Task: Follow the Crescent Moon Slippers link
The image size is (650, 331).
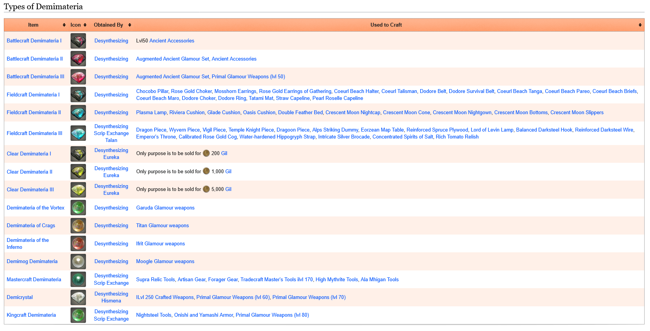Action: point(577,113)
